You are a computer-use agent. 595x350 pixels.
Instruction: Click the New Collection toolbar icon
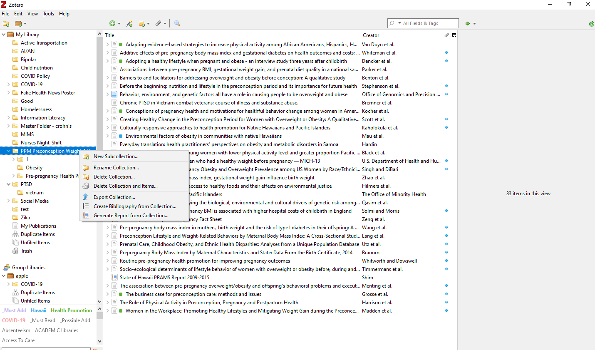(6, 24)
